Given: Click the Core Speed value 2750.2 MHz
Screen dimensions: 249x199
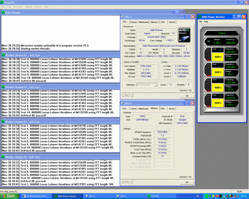Looking at the screenshot, I should coord(146,66).
